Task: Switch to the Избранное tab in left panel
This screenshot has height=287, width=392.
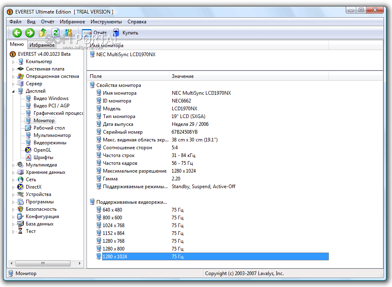Action: pos(42,45)
